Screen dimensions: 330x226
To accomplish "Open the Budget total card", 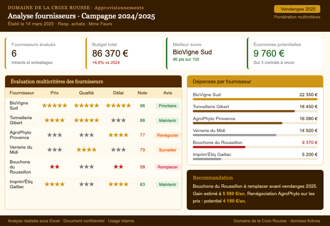I will (x=124, y=53).
